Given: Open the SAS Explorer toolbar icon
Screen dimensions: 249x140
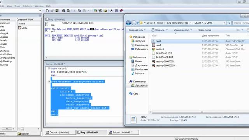Looking at the screenshot, I should coord(100,10).
